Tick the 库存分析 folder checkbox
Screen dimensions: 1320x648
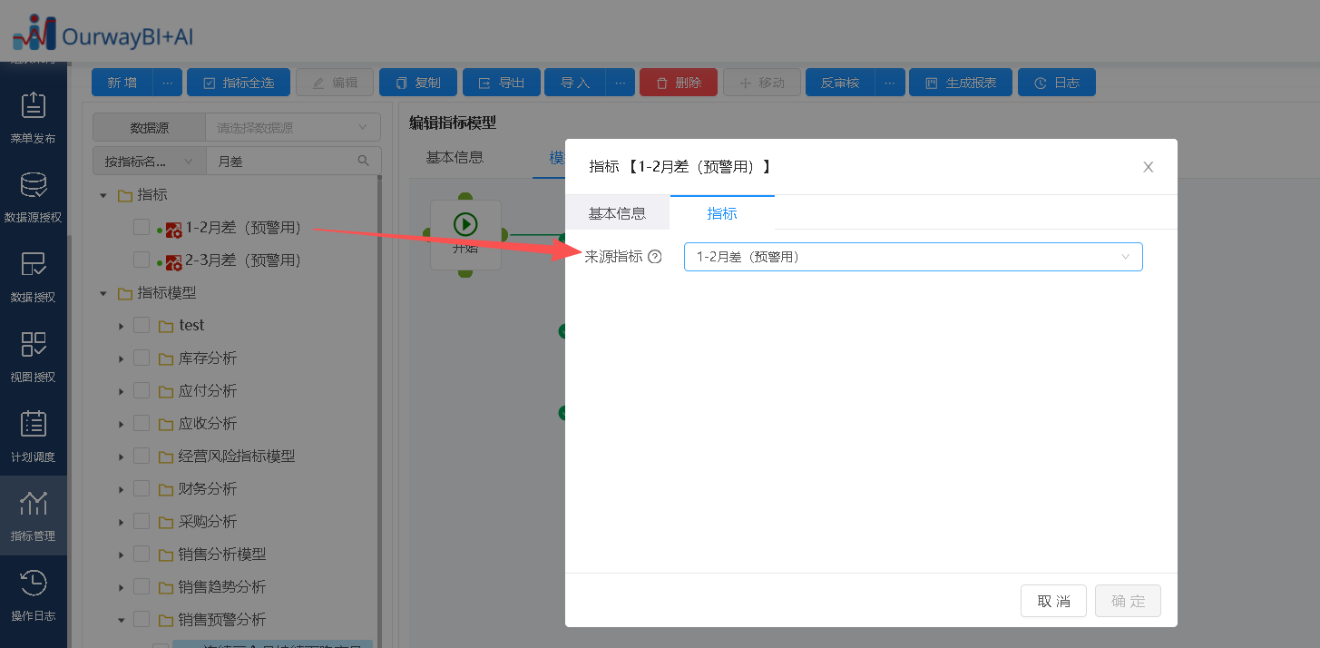[142, 358]
